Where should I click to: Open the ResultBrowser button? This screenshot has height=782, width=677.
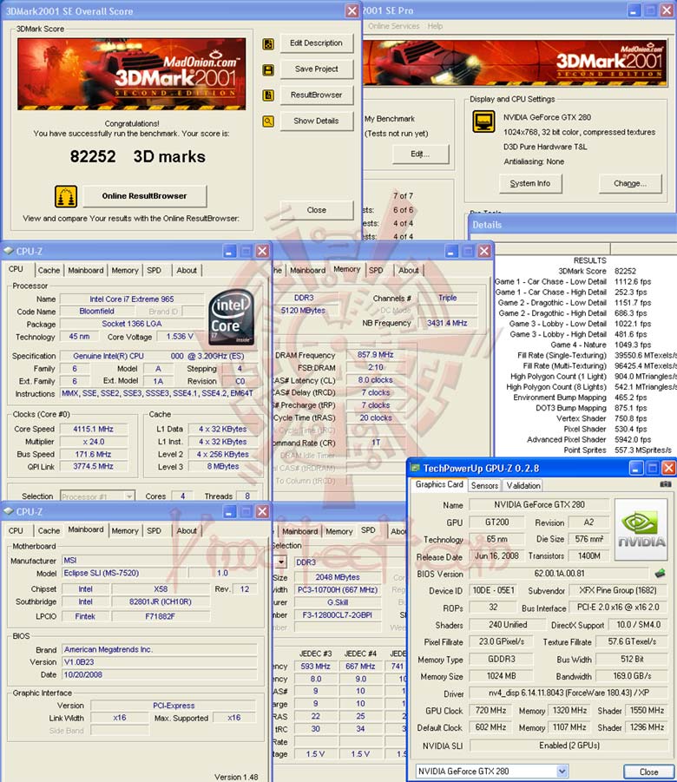click(316, 95)
